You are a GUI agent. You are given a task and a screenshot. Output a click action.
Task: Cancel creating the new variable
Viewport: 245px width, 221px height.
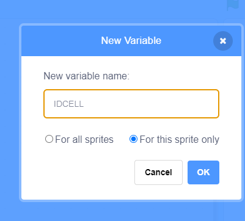pos(158,172)
